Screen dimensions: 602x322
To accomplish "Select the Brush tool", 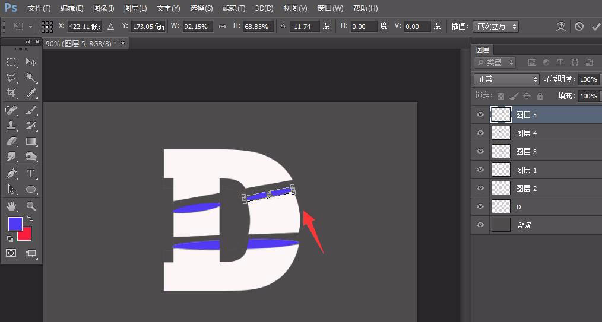I will [x=31, y=110].
